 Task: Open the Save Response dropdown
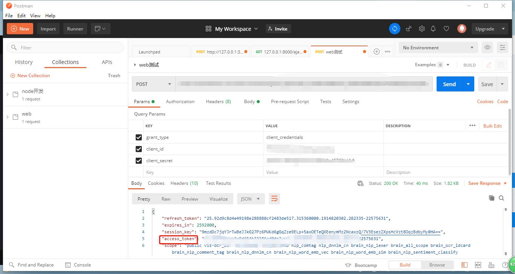(x=488, y=183)
